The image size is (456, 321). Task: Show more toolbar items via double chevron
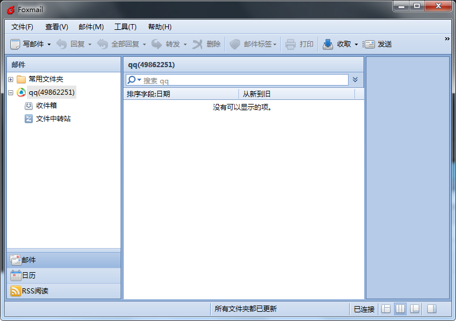[447, 38]
